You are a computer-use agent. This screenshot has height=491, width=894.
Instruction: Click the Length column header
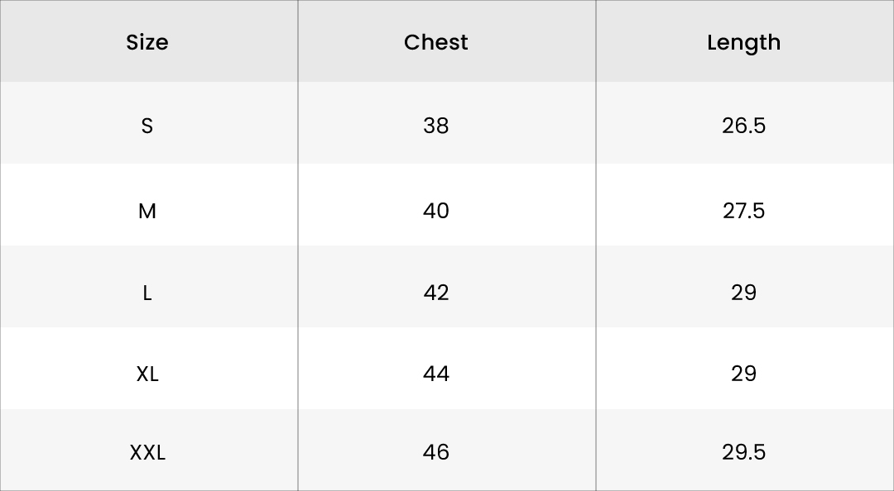(743, 42)
